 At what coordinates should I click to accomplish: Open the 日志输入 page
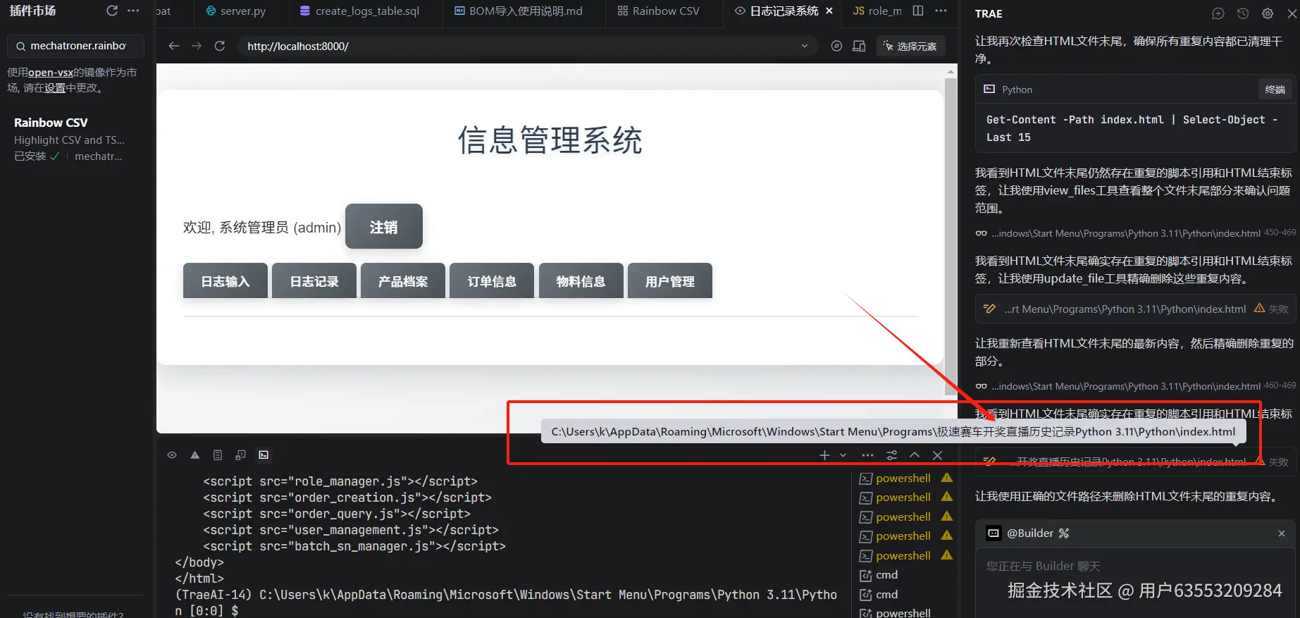225,280
